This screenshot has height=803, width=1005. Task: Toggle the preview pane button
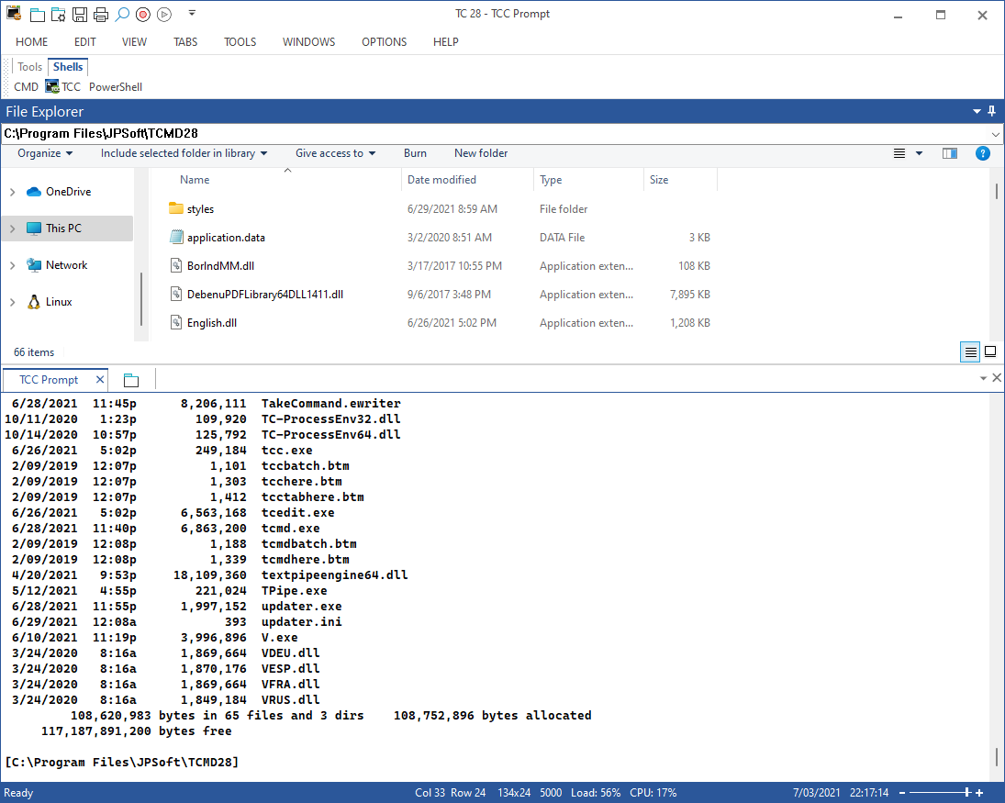coord(950,153)
